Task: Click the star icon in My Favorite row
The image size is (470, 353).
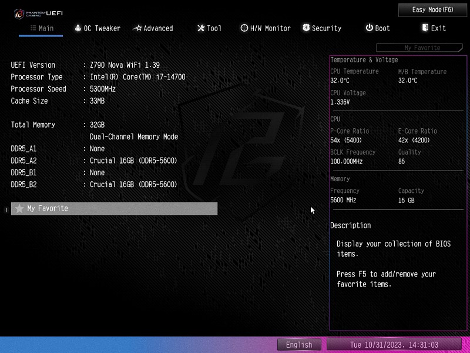Action: click(x=19, y=209)
